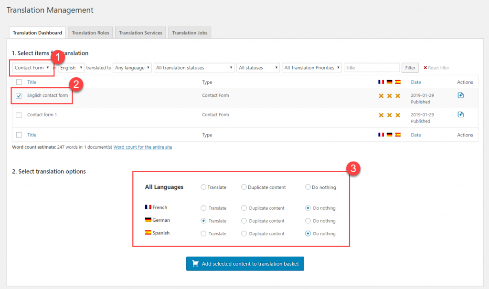489x289 pixels.
Task: Open the Translation Jobs tab
Action: point(190,33)
